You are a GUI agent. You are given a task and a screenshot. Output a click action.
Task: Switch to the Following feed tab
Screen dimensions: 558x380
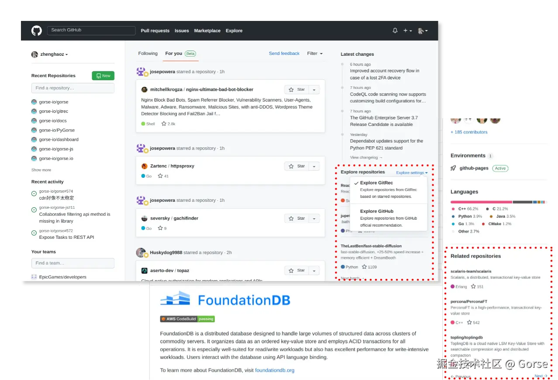[x=148, y=54]
